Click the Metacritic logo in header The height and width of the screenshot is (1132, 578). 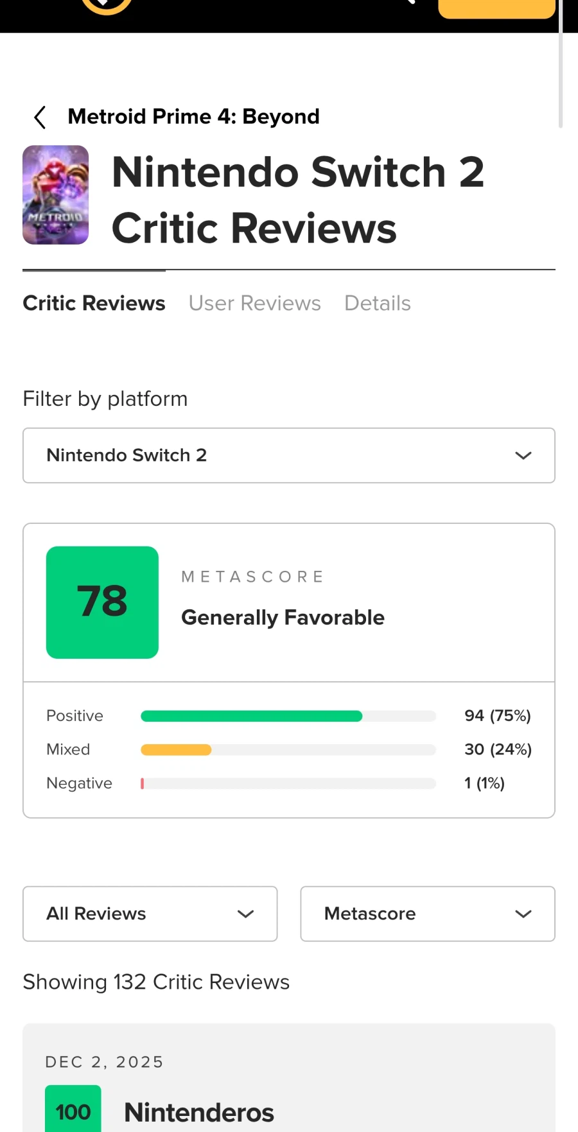(107, 5)
